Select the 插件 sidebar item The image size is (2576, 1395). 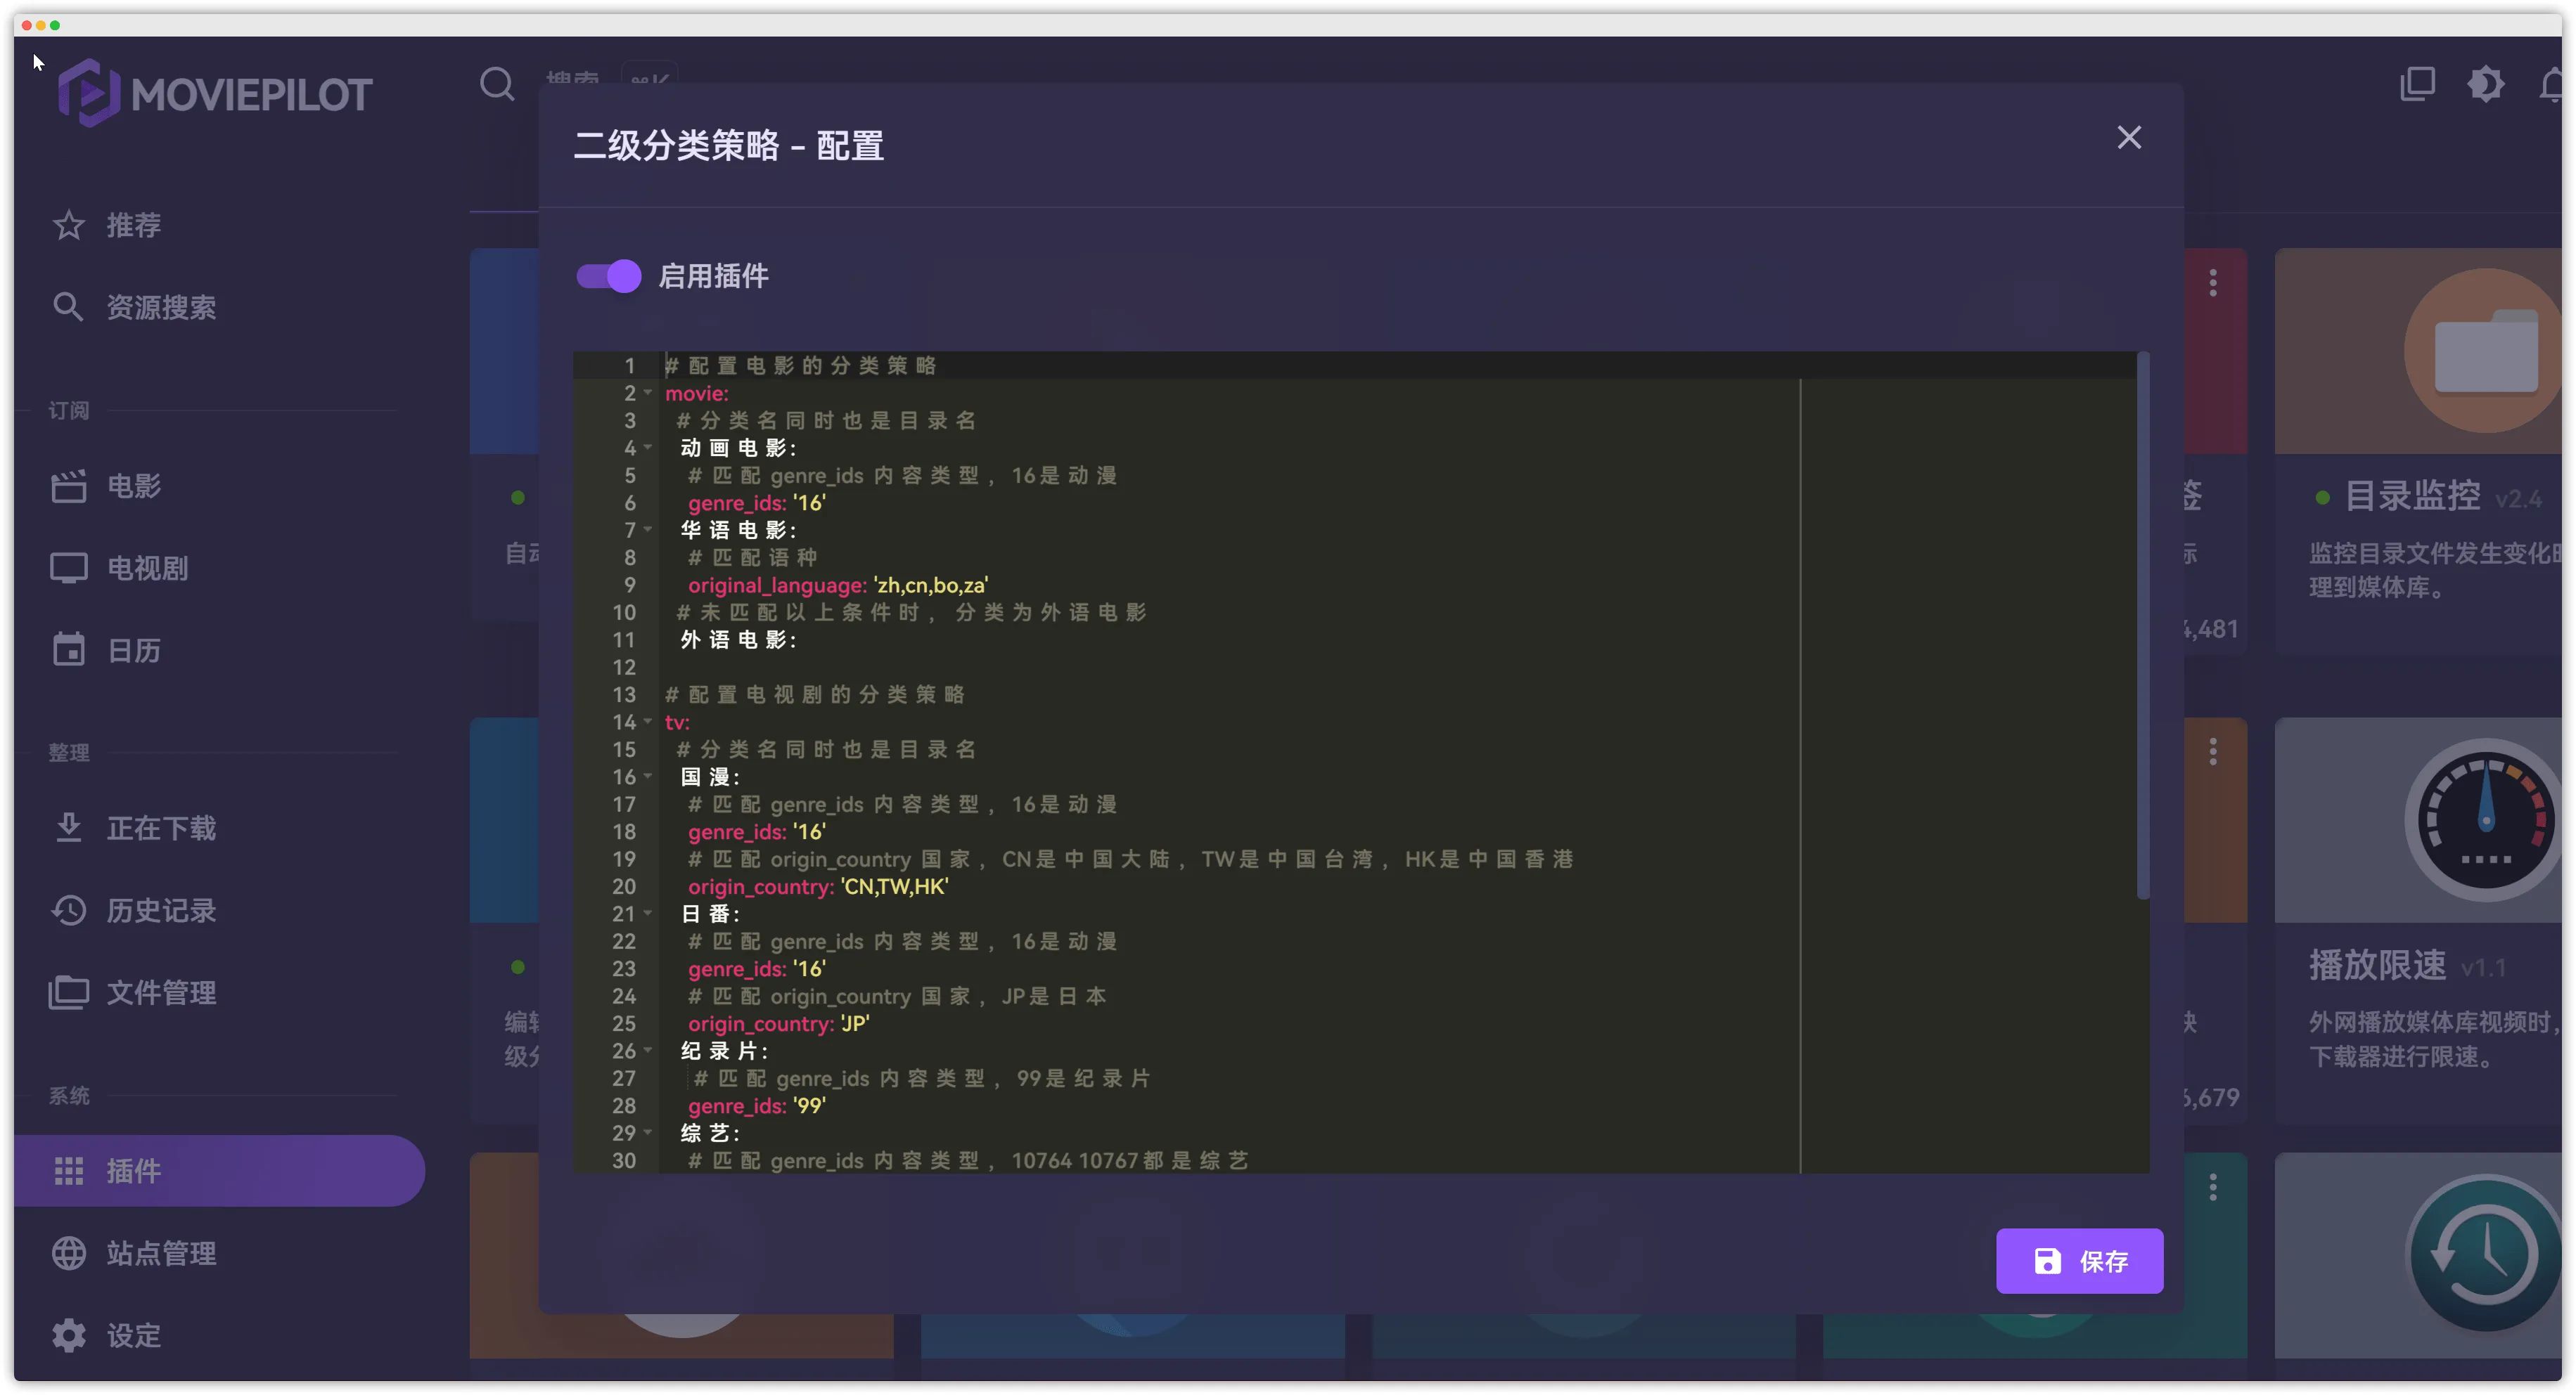pyautogui.click(x=220, y=1170)
